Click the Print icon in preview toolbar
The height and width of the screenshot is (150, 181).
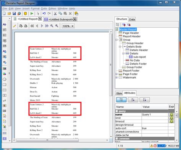tap(26, 26)
